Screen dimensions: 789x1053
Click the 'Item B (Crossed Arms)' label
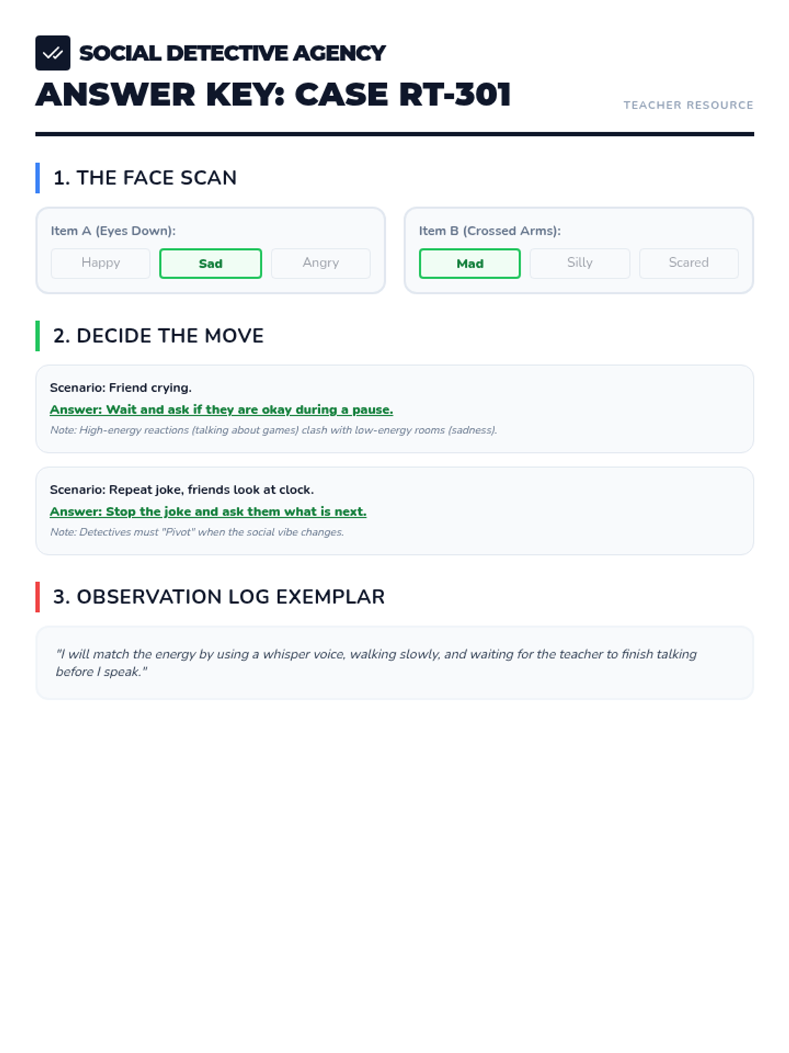click(490, 231)
